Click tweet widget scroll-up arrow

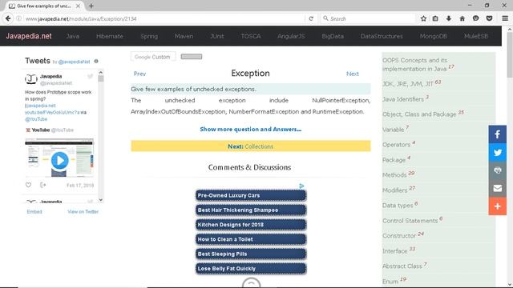click(x=101, y=72)
